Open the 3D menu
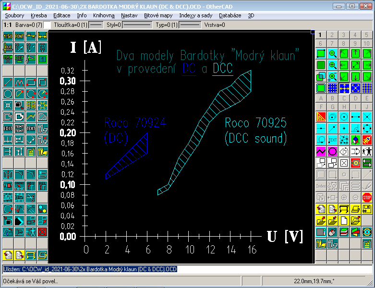Screen dimensions: 375x288 tap(251, 15)
